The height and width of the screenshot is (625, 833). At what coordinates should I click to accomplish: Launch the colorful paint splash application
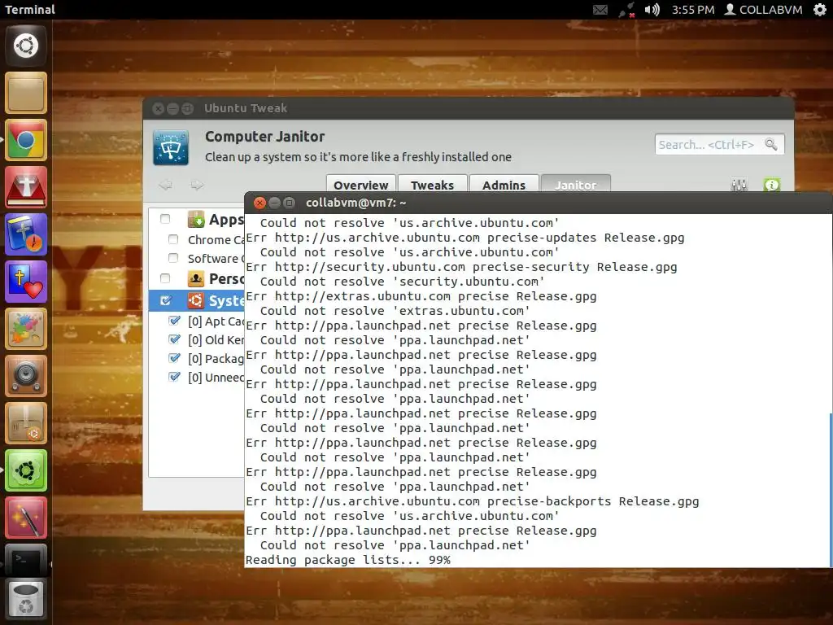pos(26,330)
